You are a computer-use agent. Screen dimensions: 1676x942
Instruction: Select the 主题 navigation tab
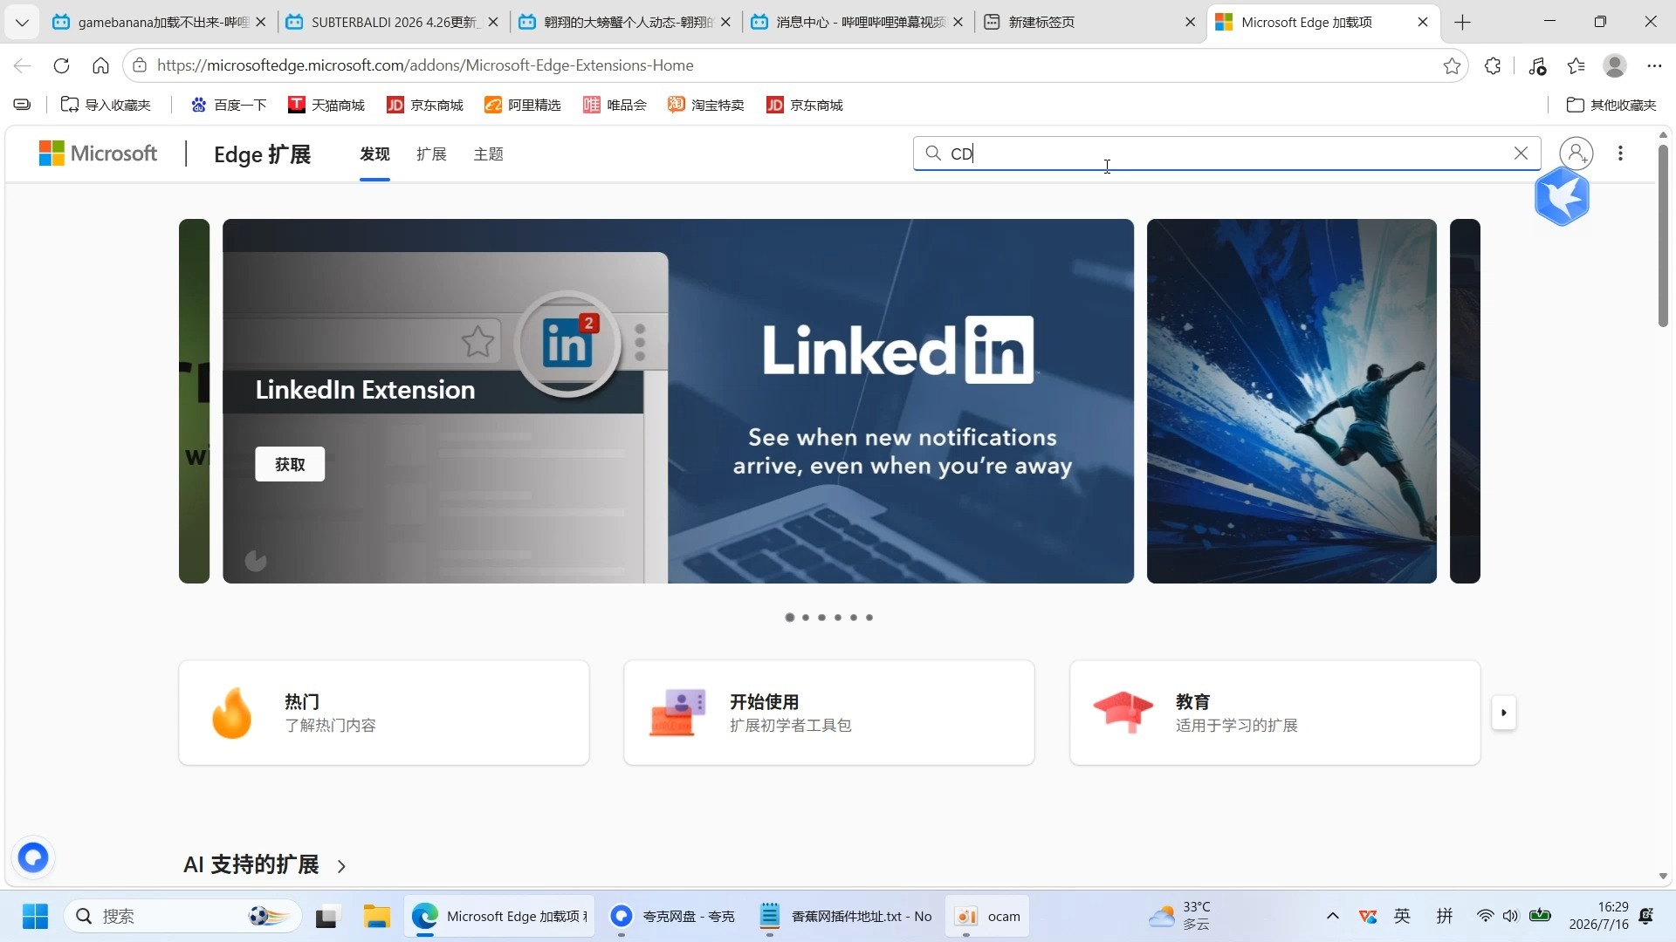pyautogui.click(x=488, y=154)
